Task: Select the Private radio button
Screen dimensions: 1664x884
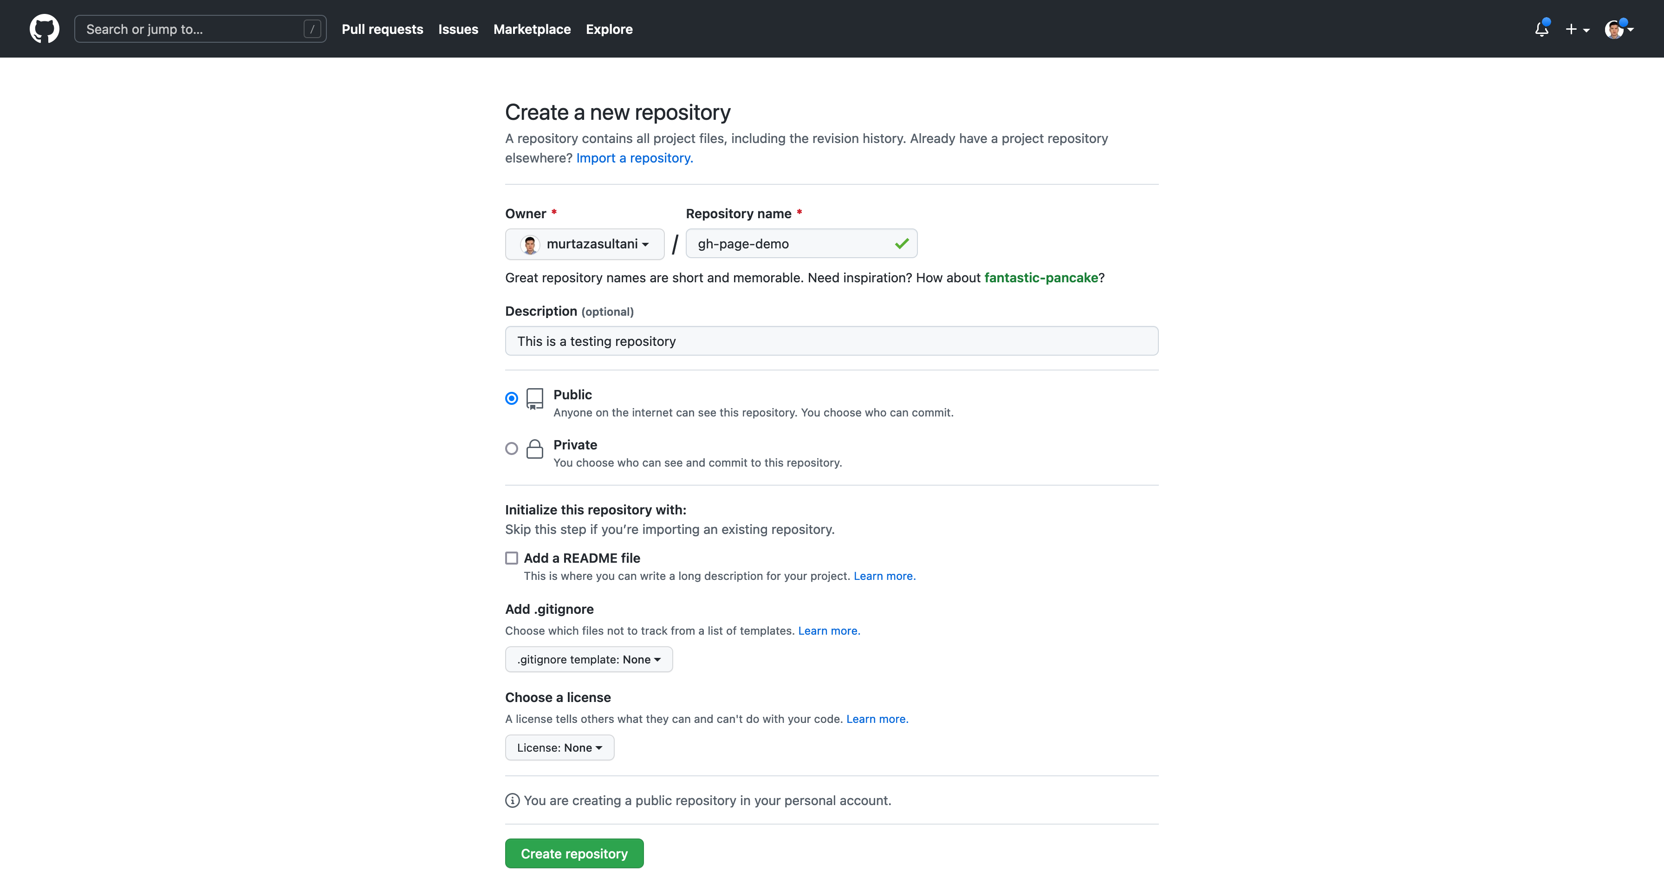Action: point(512,448)
